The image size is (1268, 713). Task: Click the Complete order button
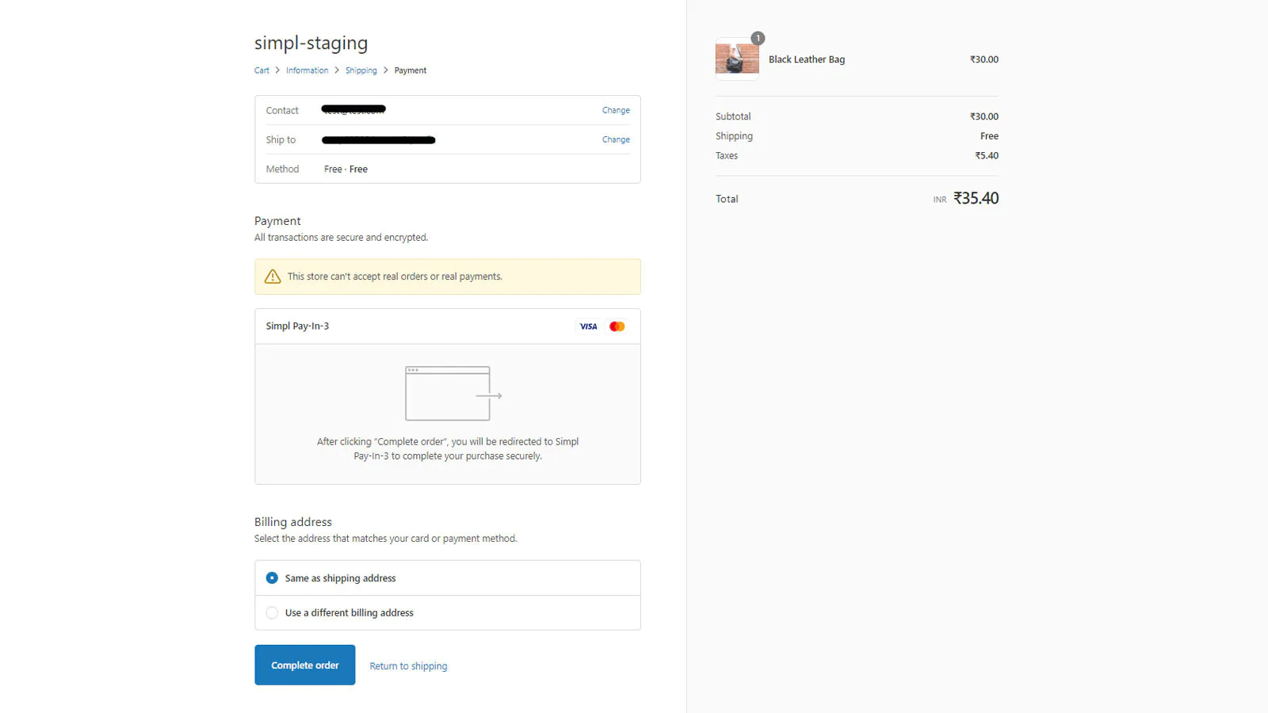tap(305, 665)
